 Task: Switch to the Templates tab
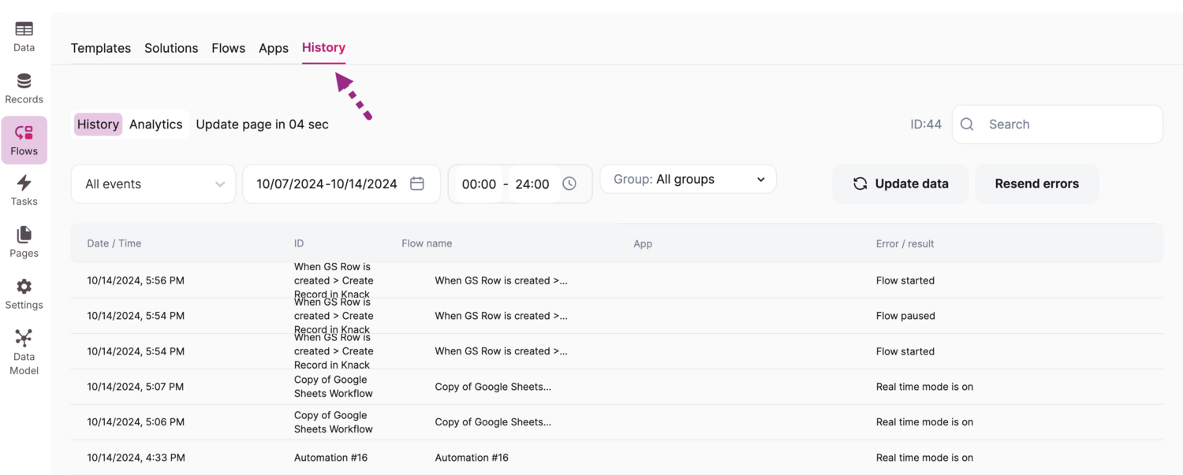pyautogui.click(x=101, y=48)
